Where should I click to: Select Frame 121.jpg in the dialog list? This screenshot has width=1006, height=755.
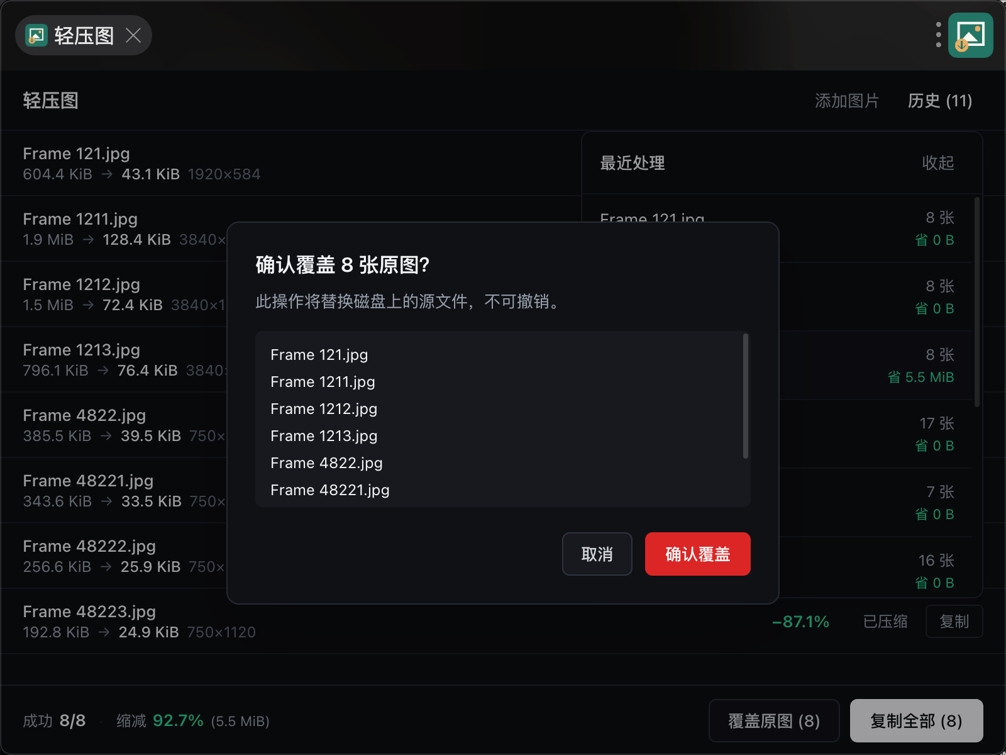click(x=319, y=355)
